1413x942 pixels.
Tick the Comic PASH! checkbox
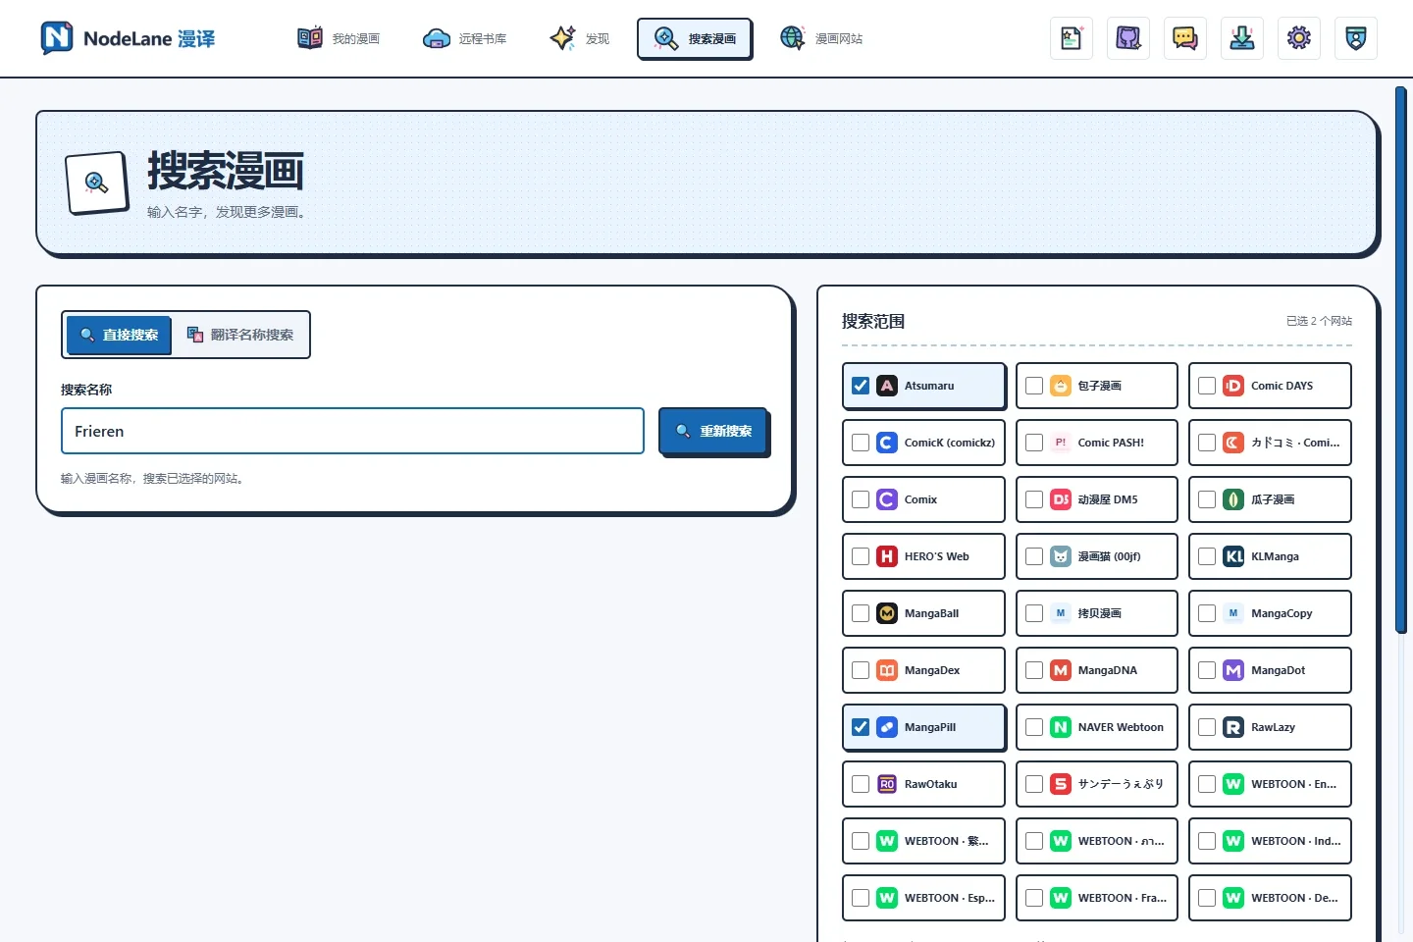[1034, 443]
